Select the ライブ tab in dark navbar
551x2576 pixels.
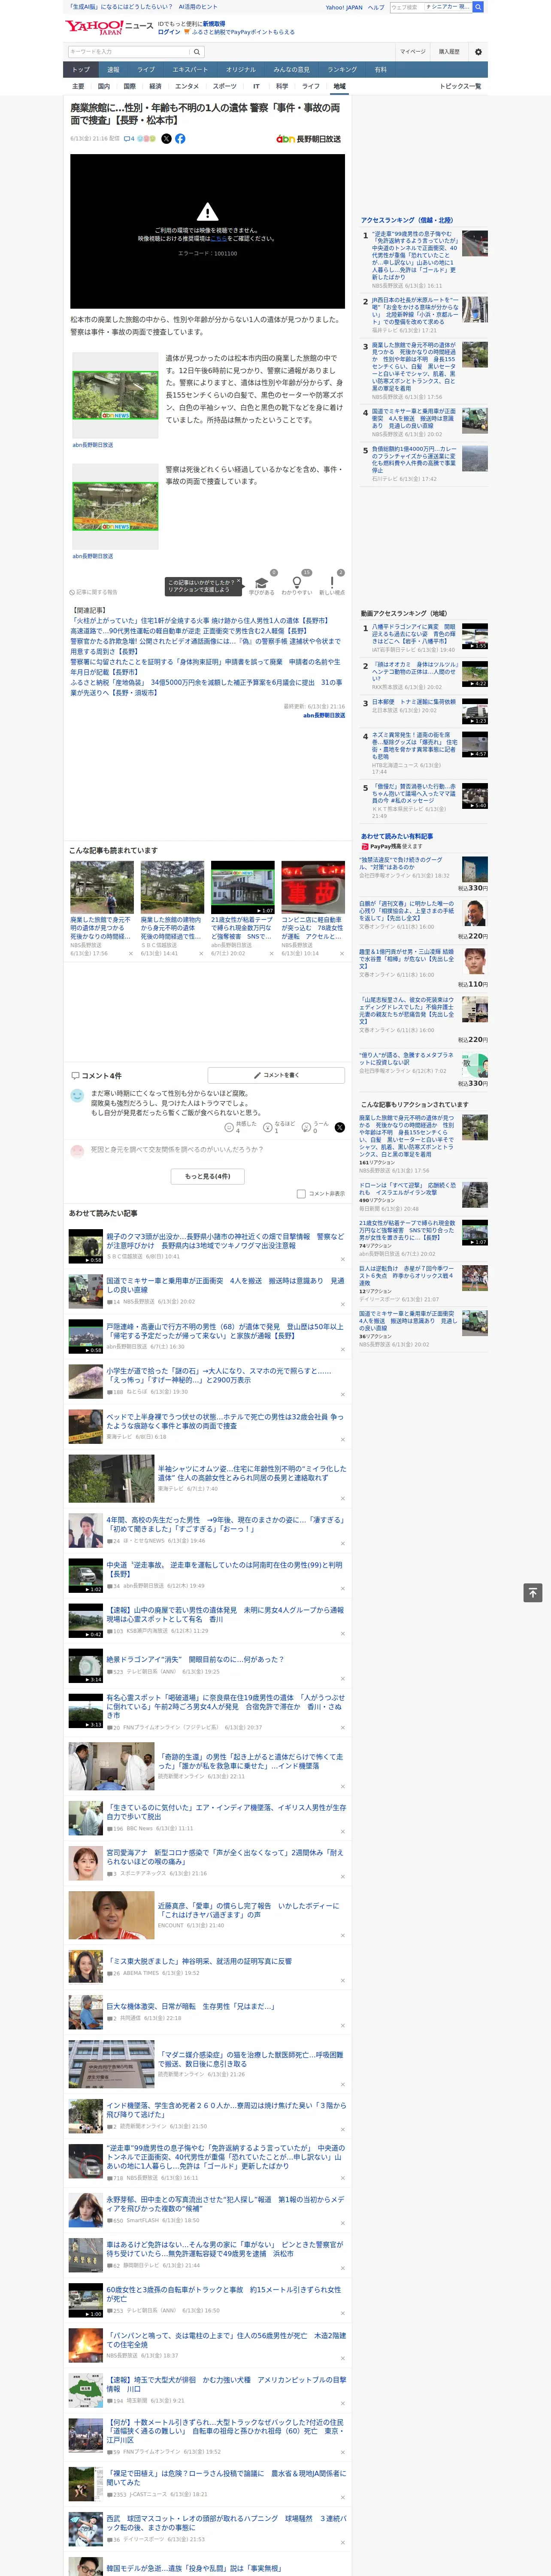coord(146,70)
